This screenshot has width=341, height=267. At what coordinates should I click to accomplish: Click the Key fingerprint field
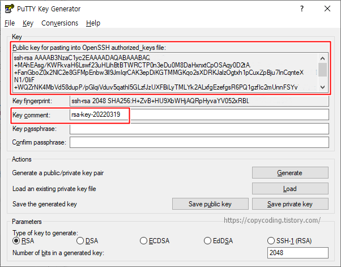tap(199, 101)
